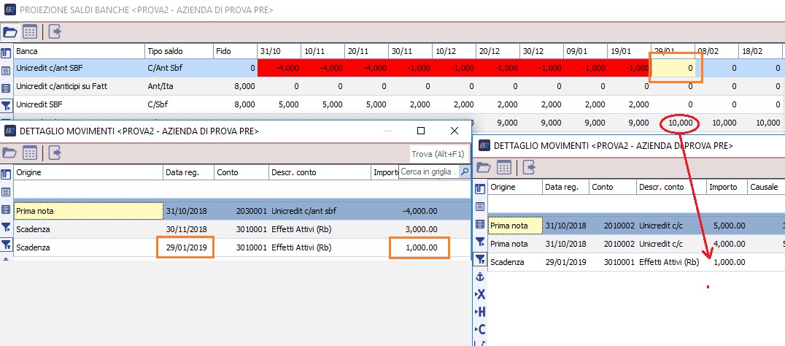
Task: Click the Banca column header
Action: (79, 51)
